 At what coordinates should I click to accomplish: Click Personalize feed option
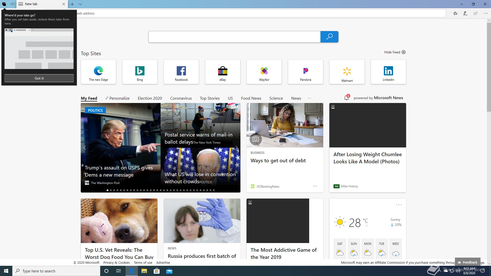pyautogui.click(x=117, y=98)
